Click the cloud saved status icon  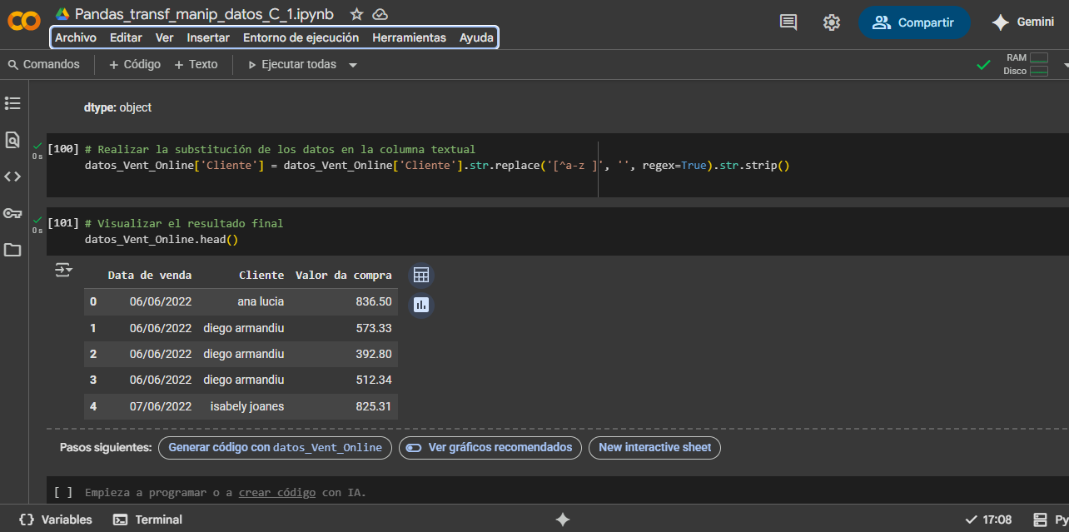380,14
